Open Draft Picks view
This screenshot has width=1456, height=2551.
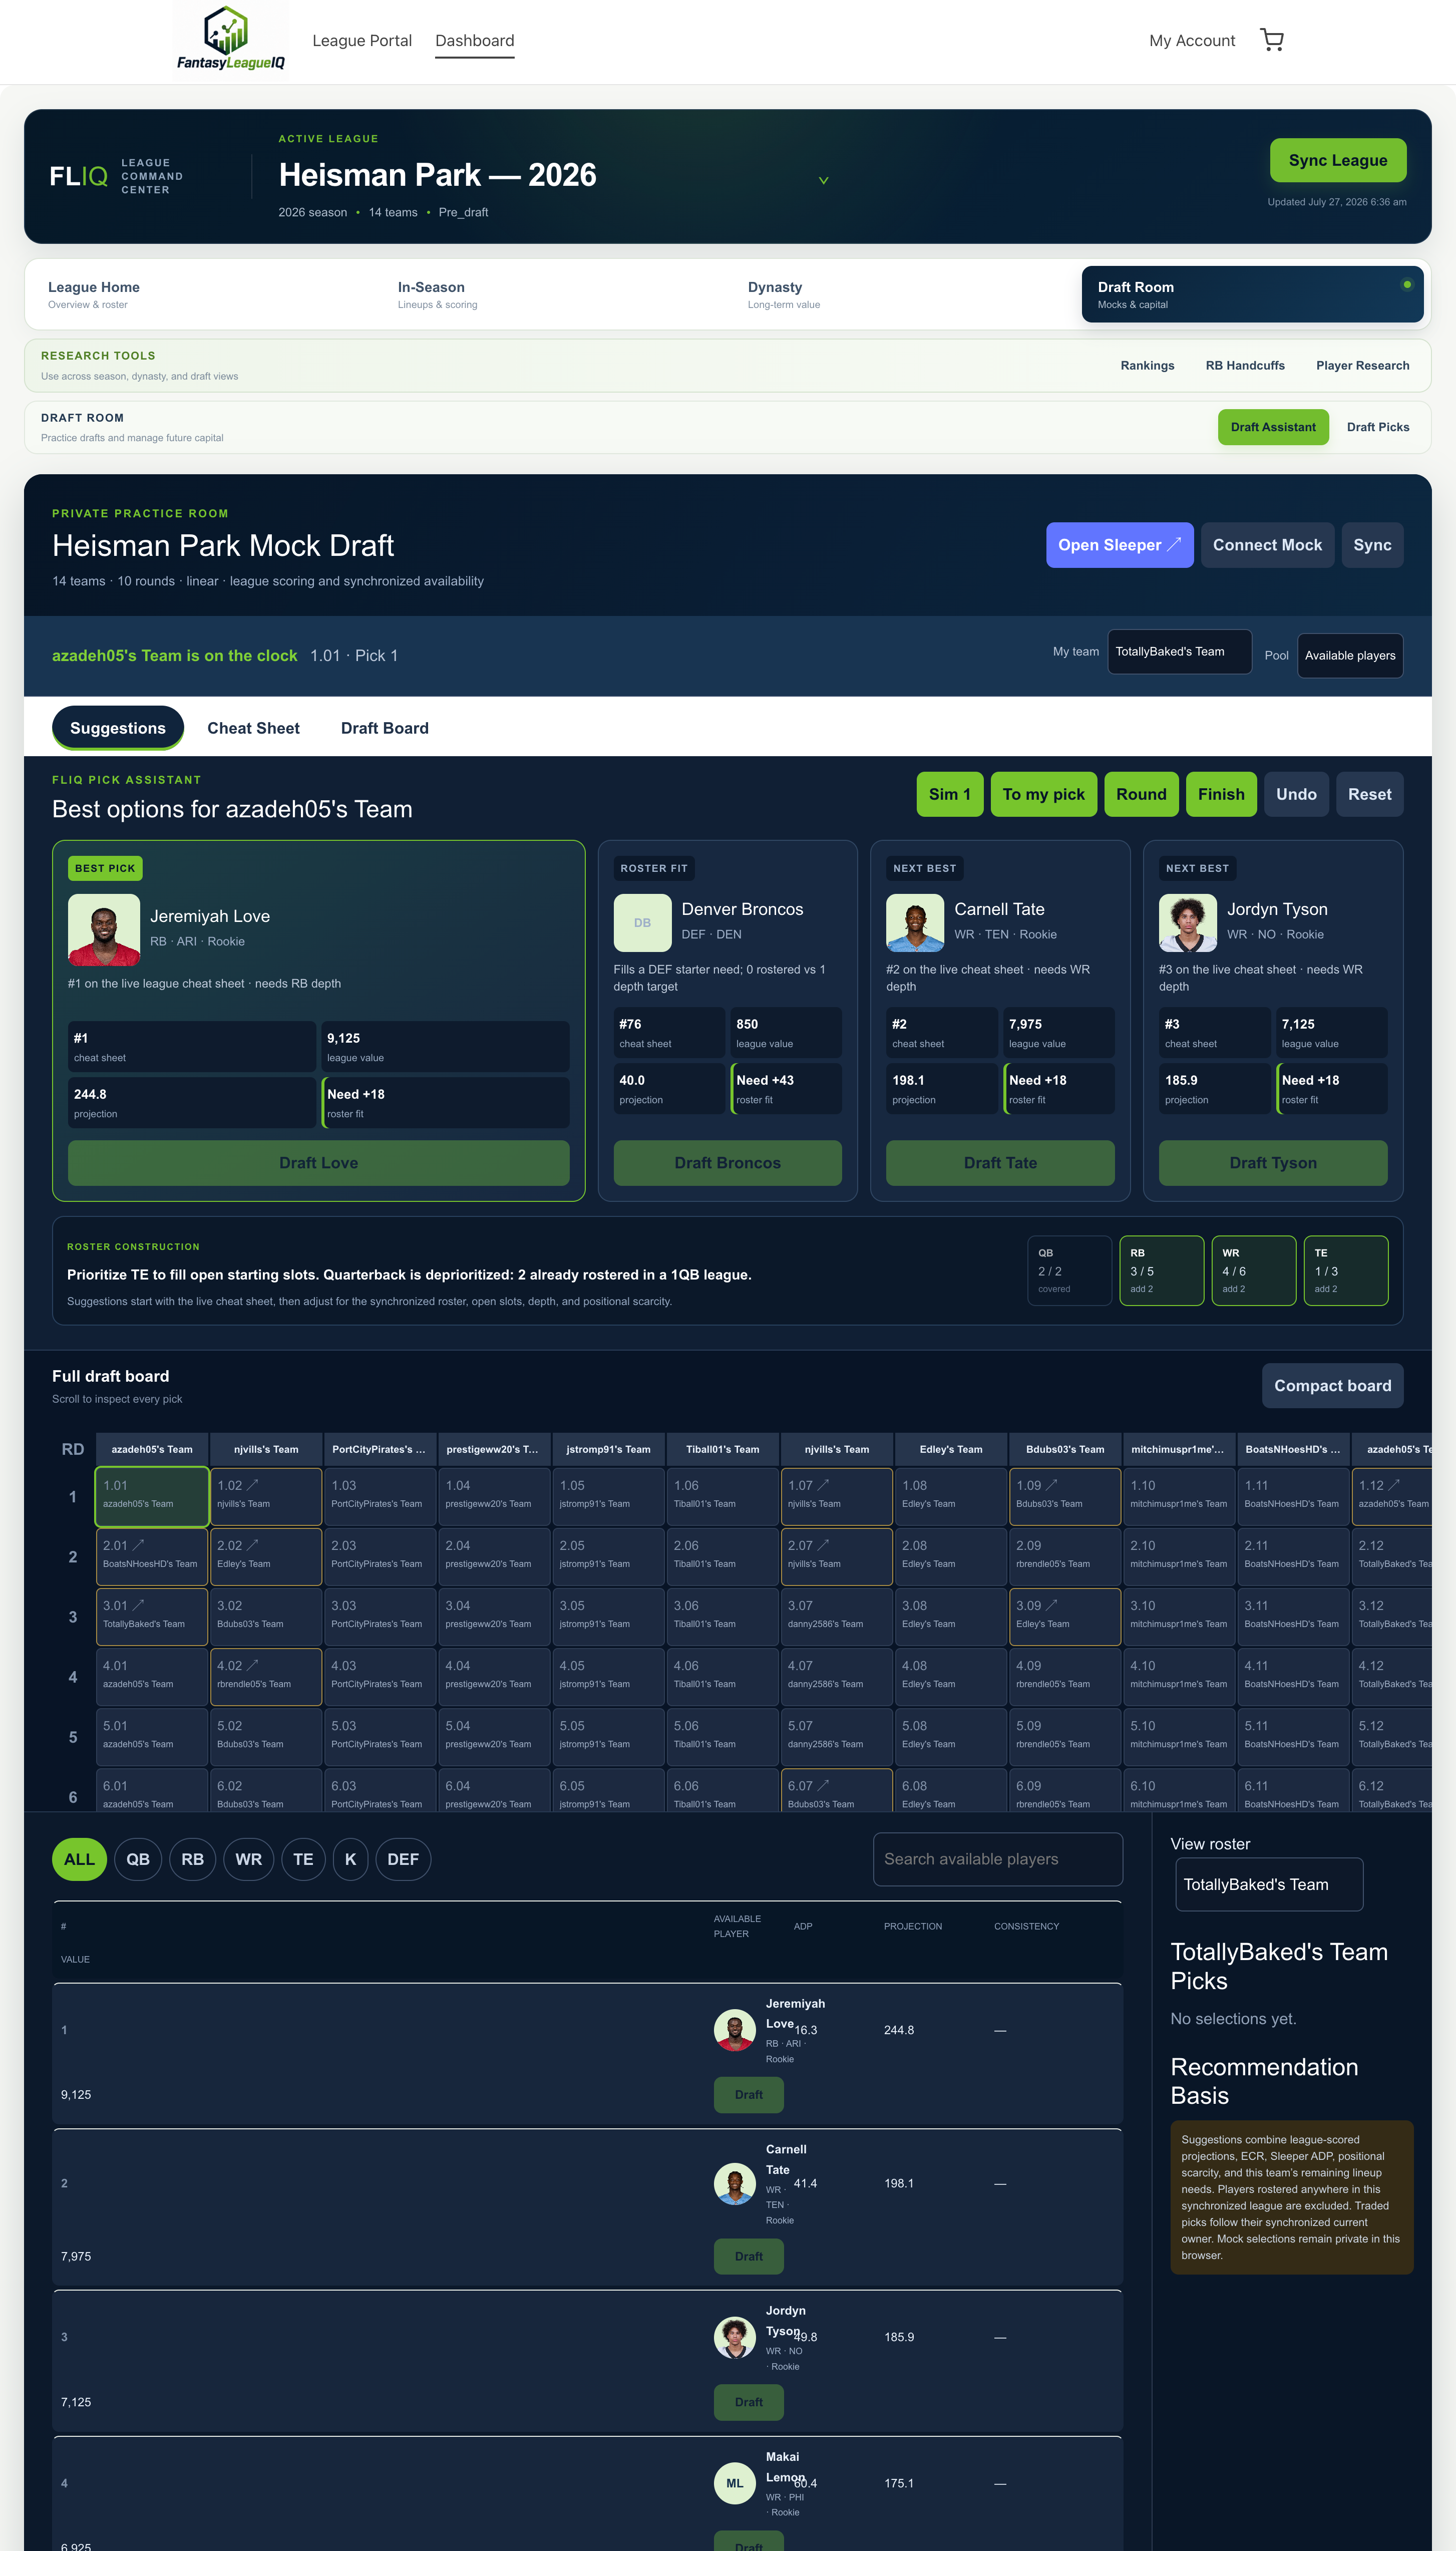tap(1378, 427)
